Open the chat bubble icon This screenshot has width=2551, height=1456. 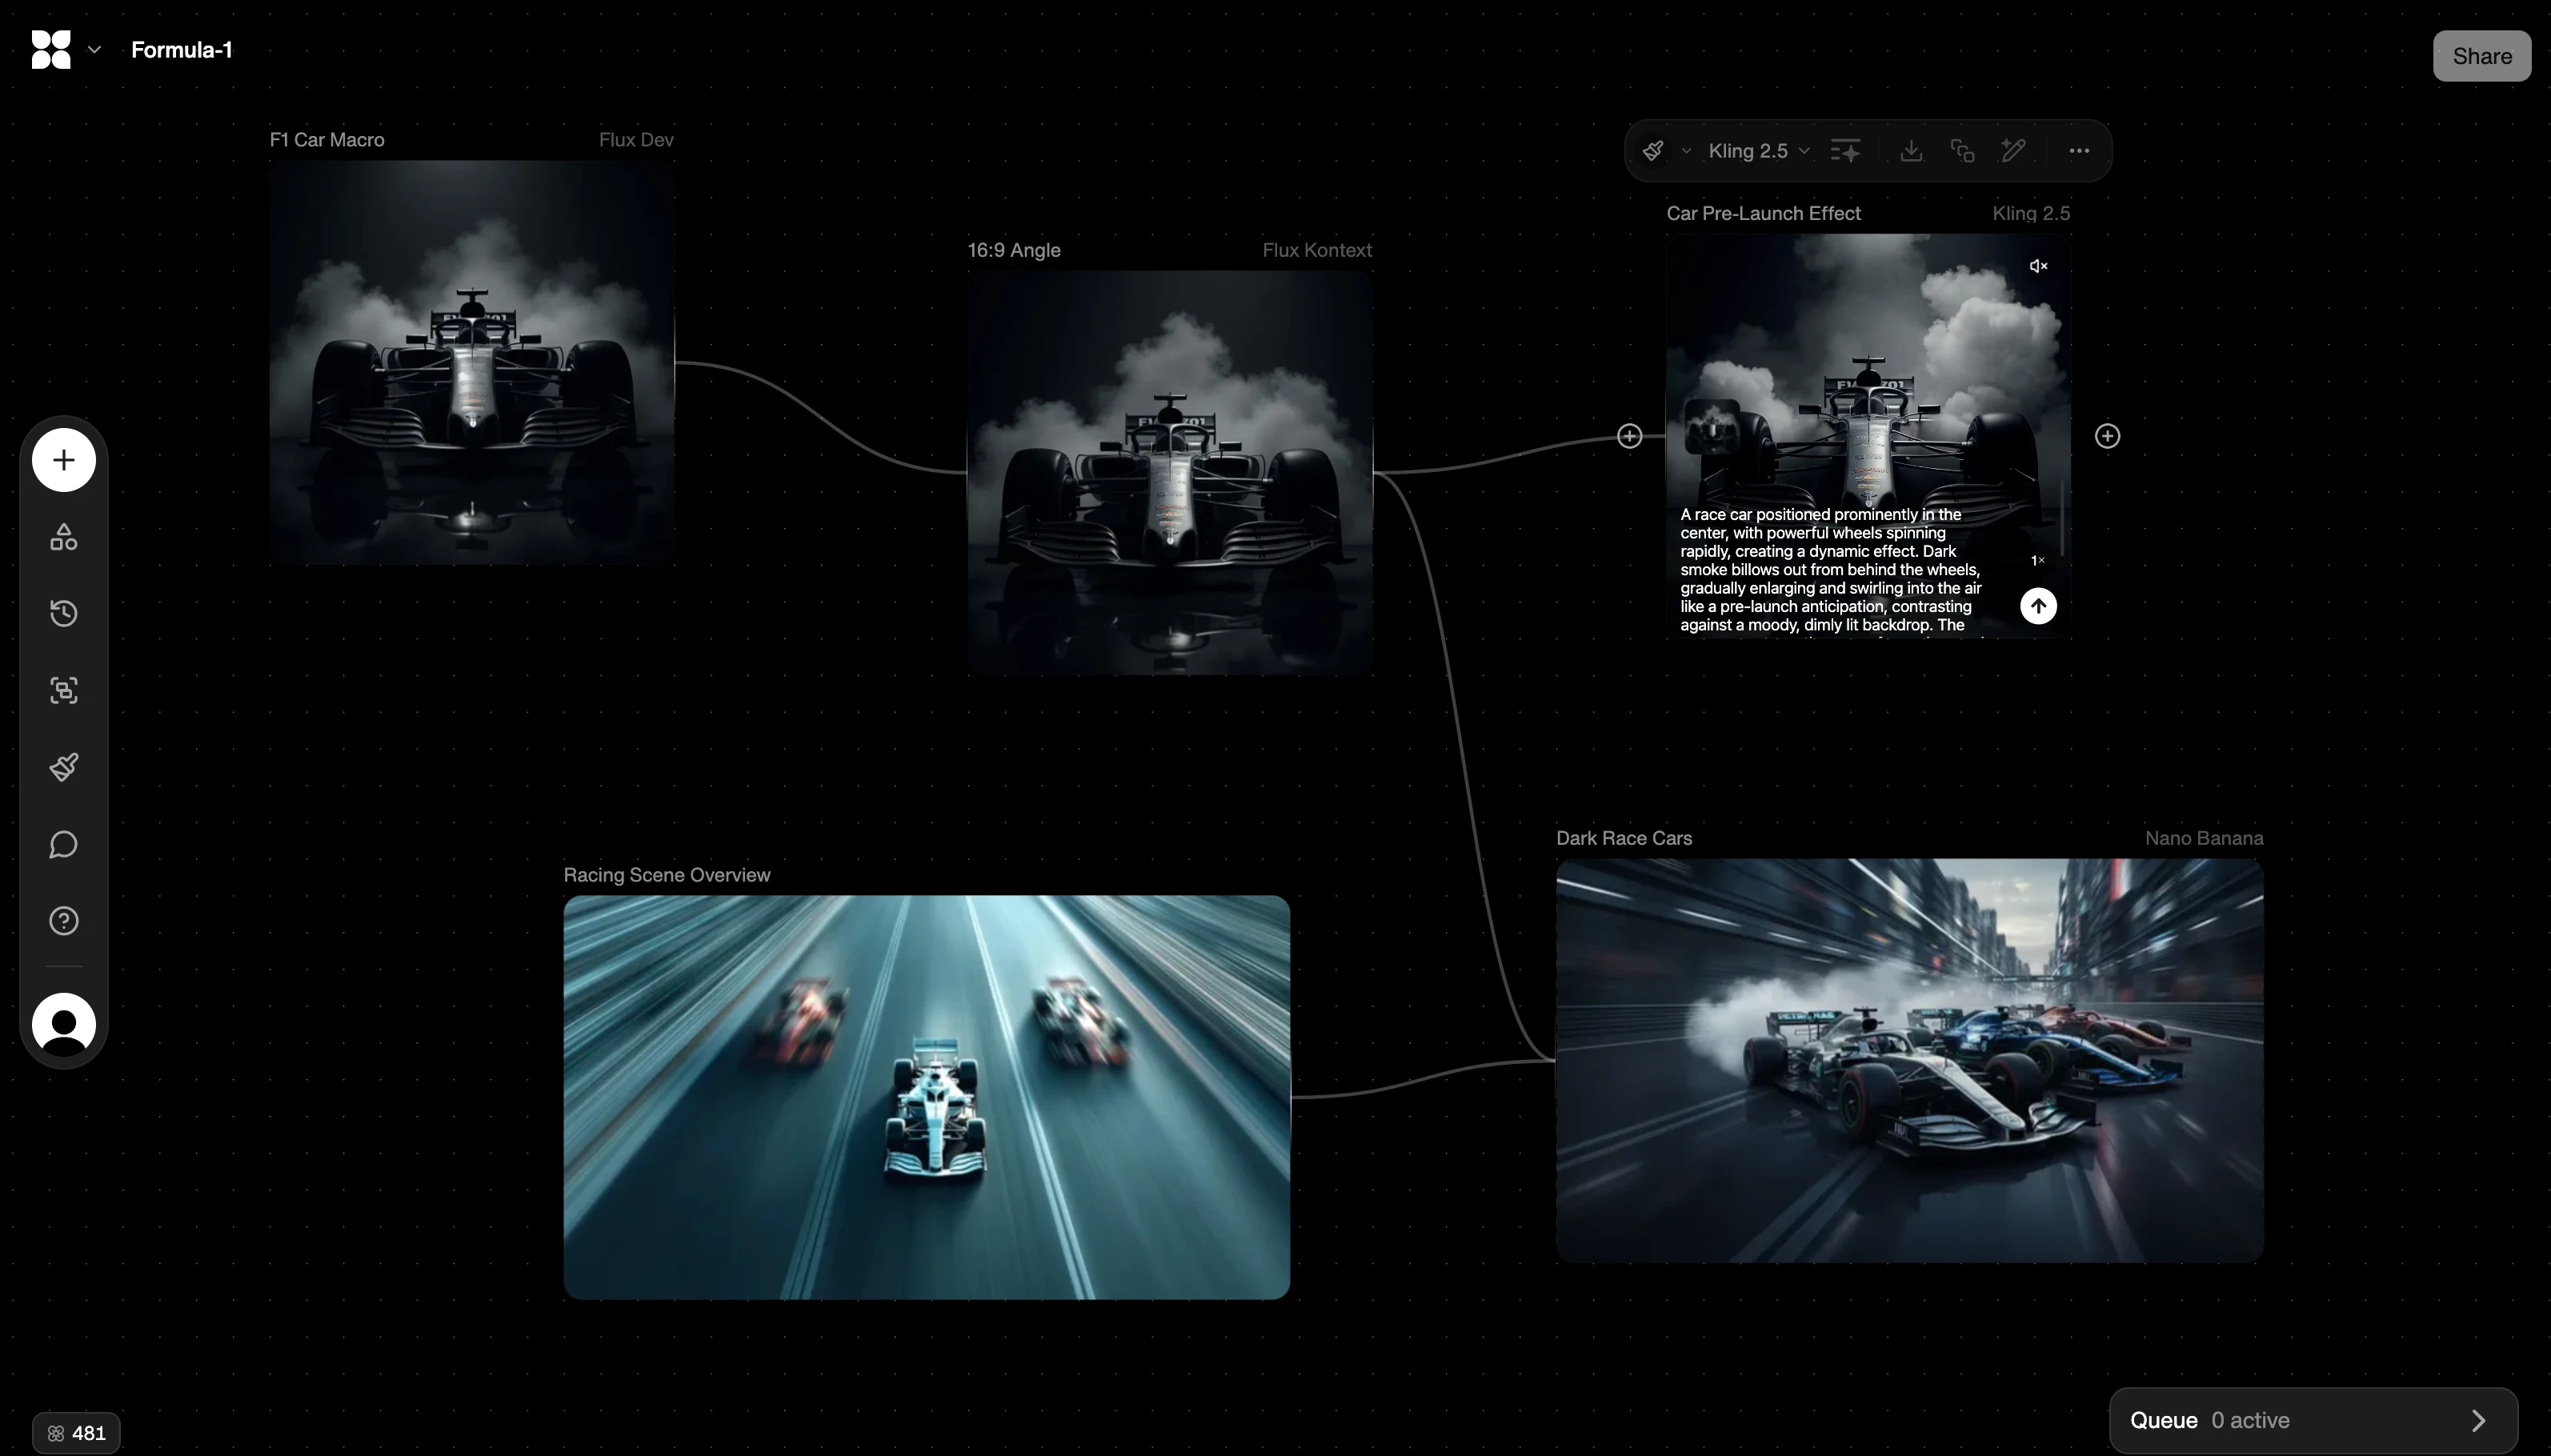63,844
